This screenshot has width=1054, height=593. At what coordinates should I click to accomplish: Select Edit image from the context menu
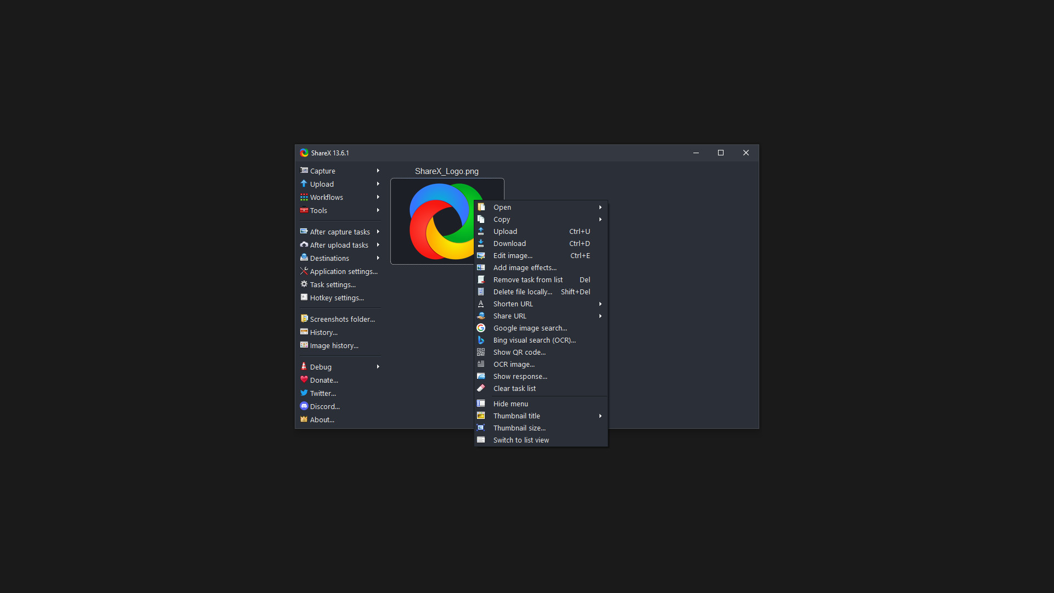pyautogui.click(x=513, y=255)
